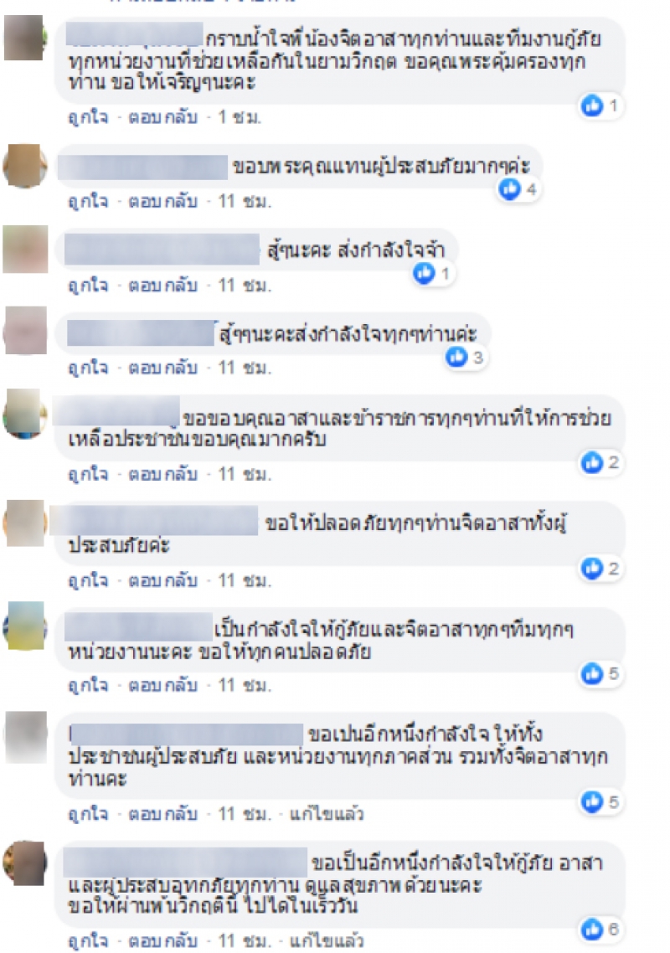670x953 pixels.
Task: Click the like icon on the สู้ๆนะคะ ส่งกำลังใจจ้า comment
Action: click(425, 273)
